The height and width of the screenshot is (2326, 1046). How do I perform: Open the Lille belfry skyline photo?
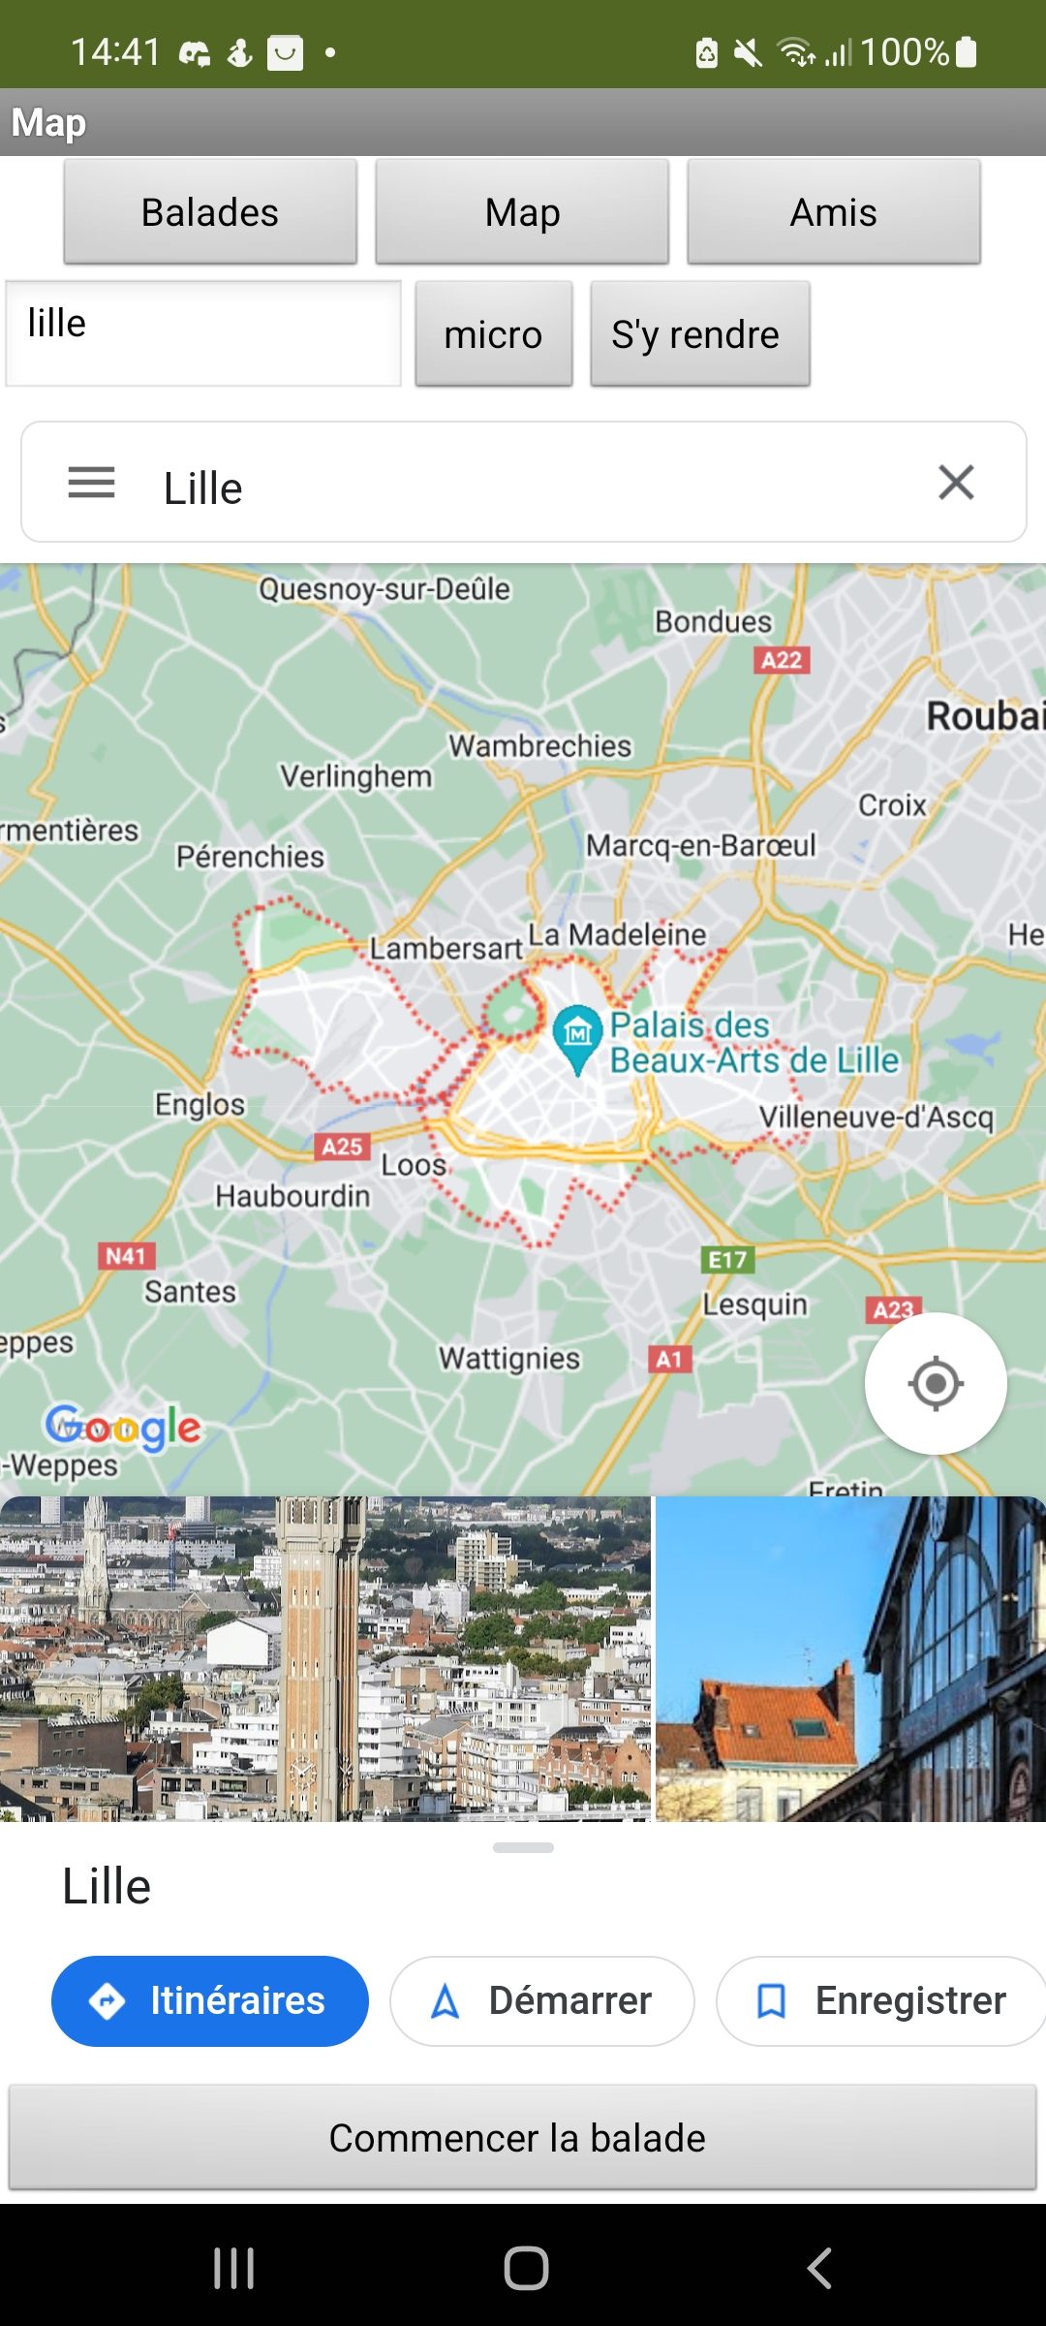point(325,1659)
